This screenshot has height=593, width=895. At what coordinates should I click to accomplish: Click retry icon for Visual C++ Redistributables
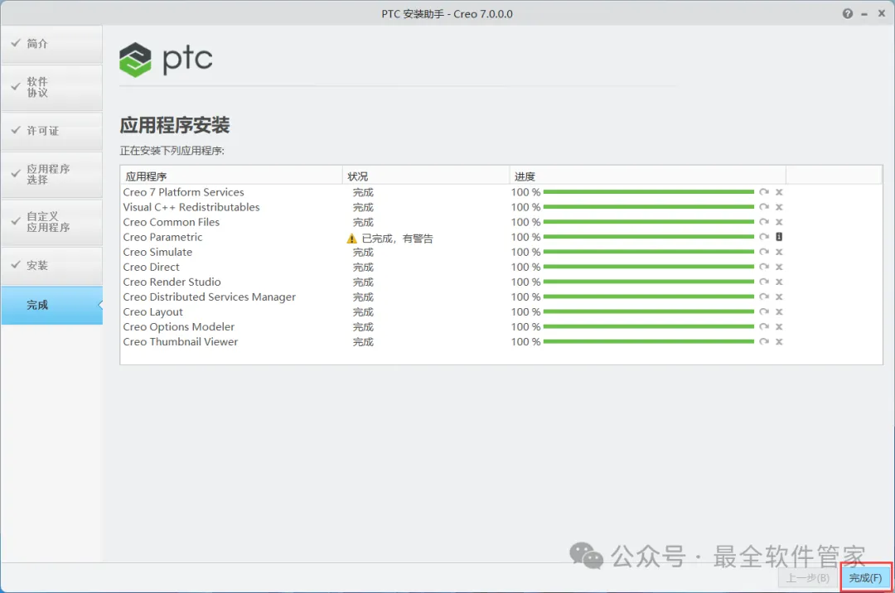tap(764, 207)
